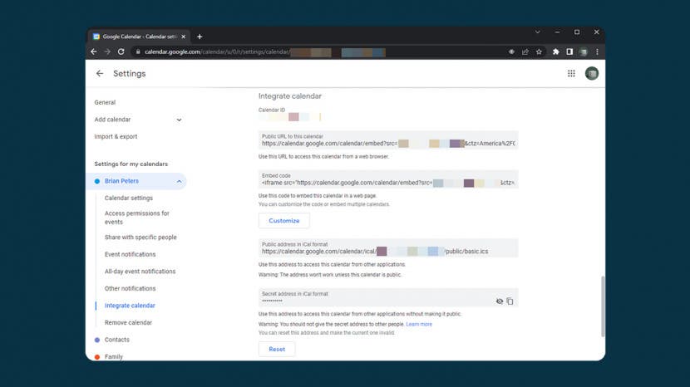Screen dimensions: 690x387
Task: Open the tab search chevron
Action: (537, 32)
